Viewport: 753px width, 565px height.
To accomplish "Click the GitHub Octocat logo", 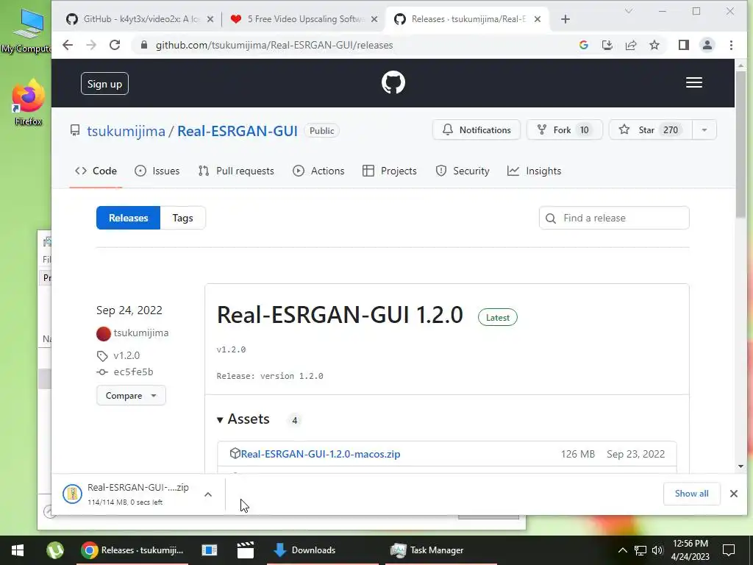I will click(x=393, y=82).
